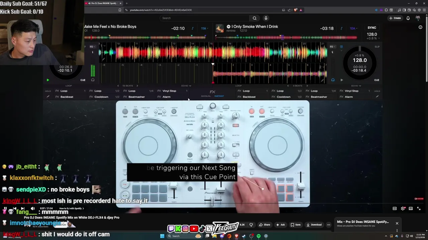The height and width of the screenshot is (240, 428).
Task: Open YouTube player settings gear
Action: click(x=403, y=208)
